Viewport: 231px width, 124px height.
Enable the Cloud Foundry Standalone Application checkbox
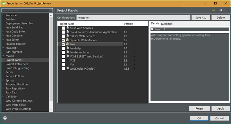(x=64, y=32)
